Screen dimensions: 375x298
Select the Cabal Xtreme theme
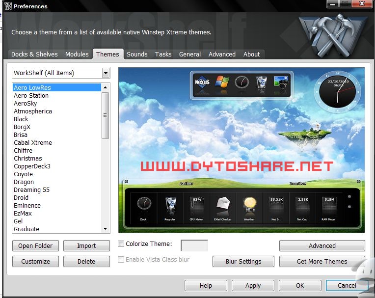click(x=57, y=142)
